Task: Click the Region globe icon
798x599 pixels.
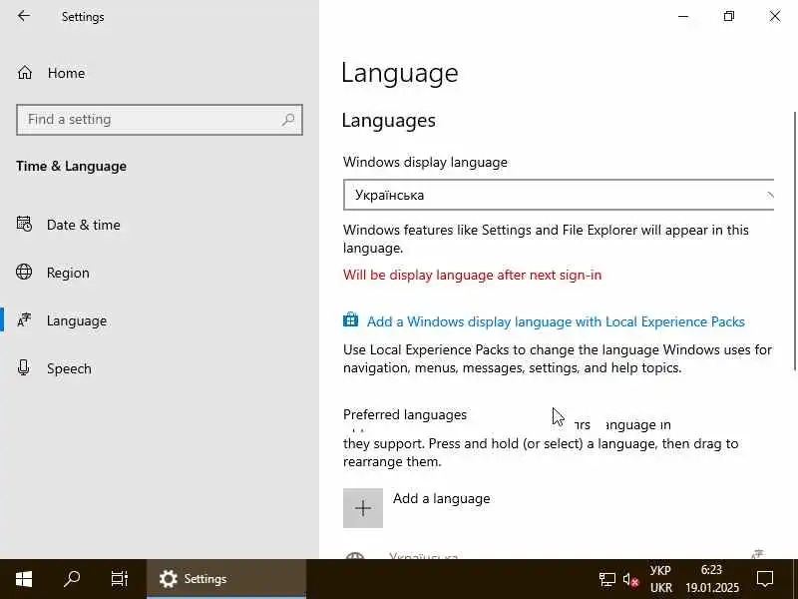Action: tap(24, 272)
